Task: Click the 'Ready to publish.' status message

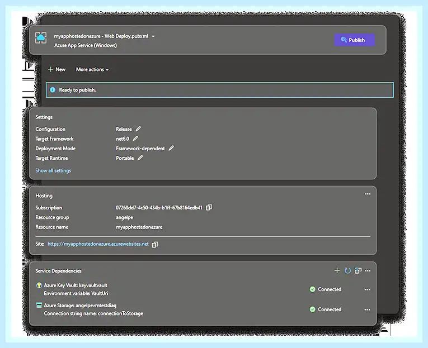Action: click(x=78, y=90)
